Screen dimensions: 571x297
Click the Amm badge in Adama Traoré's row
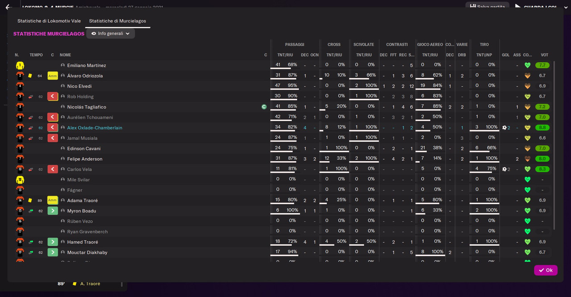(53, 200)
